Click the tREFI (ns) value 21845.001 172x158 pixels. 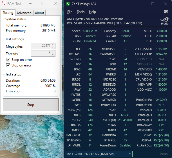click(x=125, y=120)
